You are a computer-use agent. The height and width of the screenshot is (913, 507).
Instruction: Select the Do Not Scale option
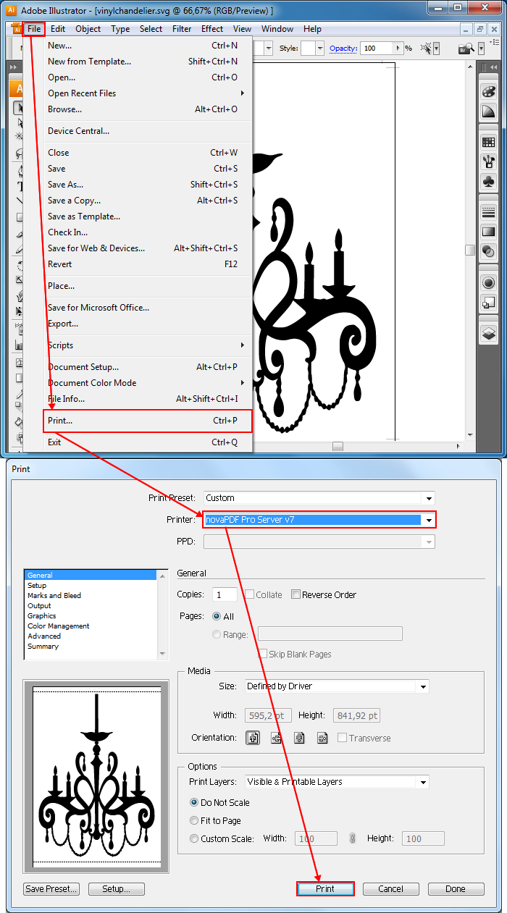[x=194, y=802]
